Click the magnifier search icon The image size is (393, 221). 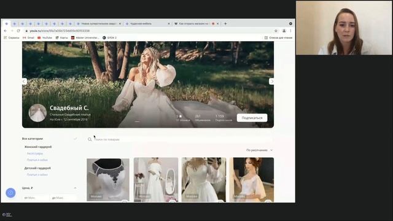tap(90, 139)
